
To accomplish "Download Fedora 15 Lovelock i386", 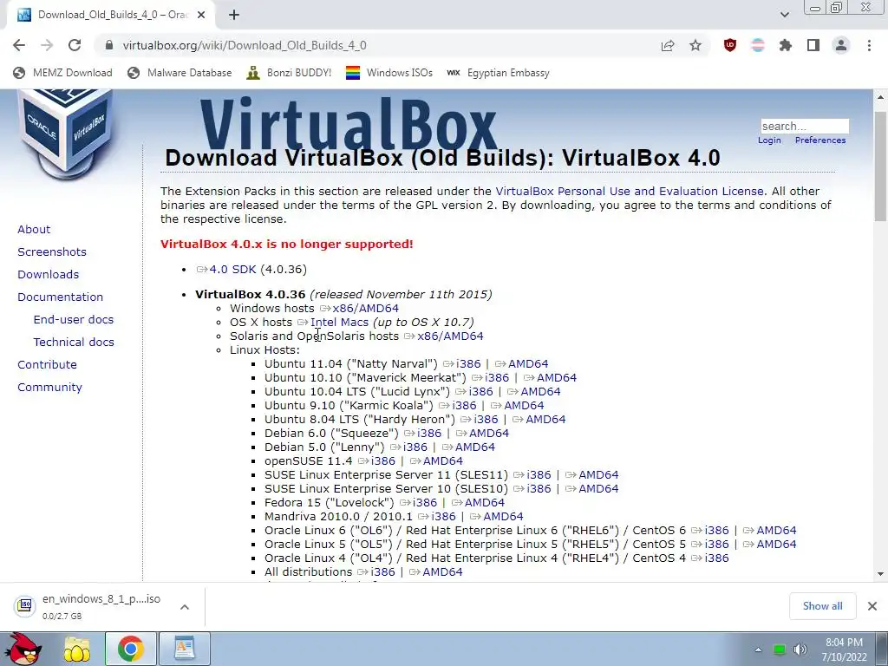I will [x=425, y=503].
